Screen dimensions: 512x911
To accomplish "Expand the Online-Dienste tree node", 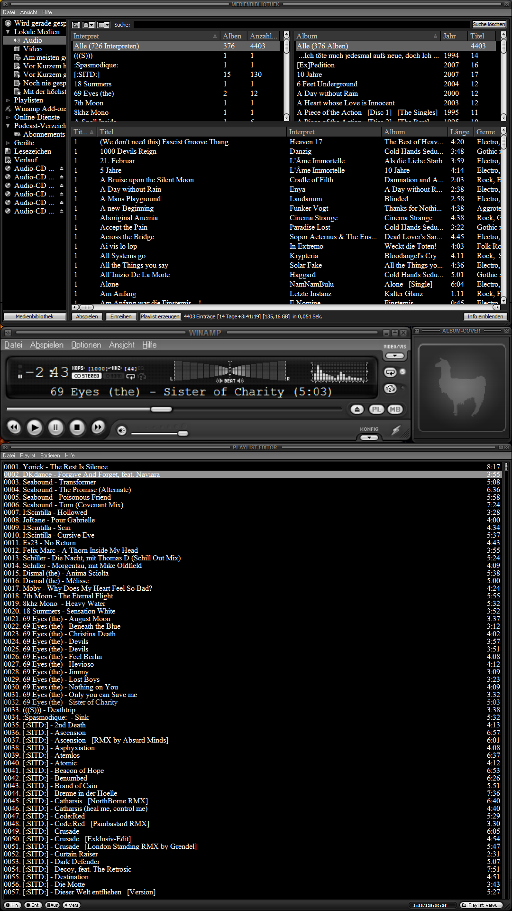I will click(8, 117).
